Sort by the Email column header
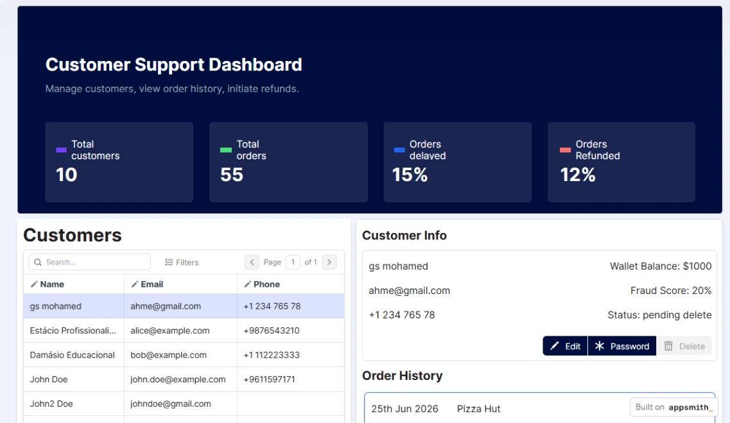Image resolution: width=730 pixels, height=423 pixels. pos(152,284)
